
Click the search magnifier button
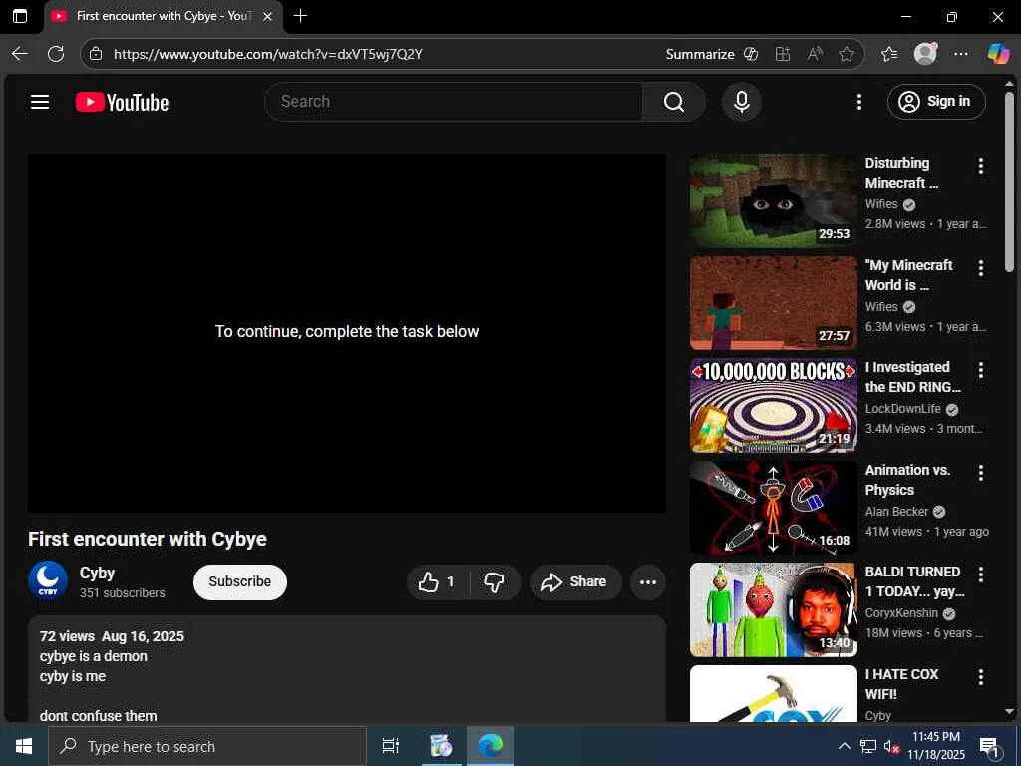click(x=674, y=102)
